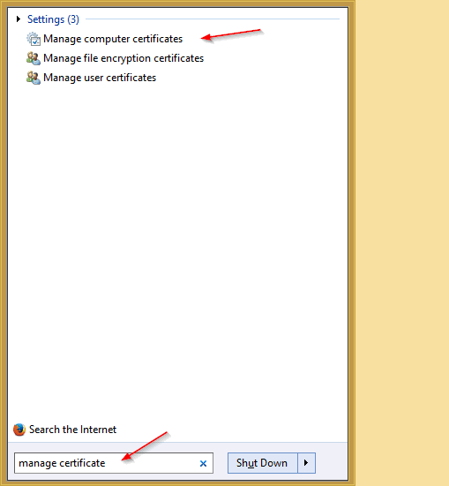The image size is (449, 486).
Task: Open Manage computer certificates result
Action: point(113,39)
